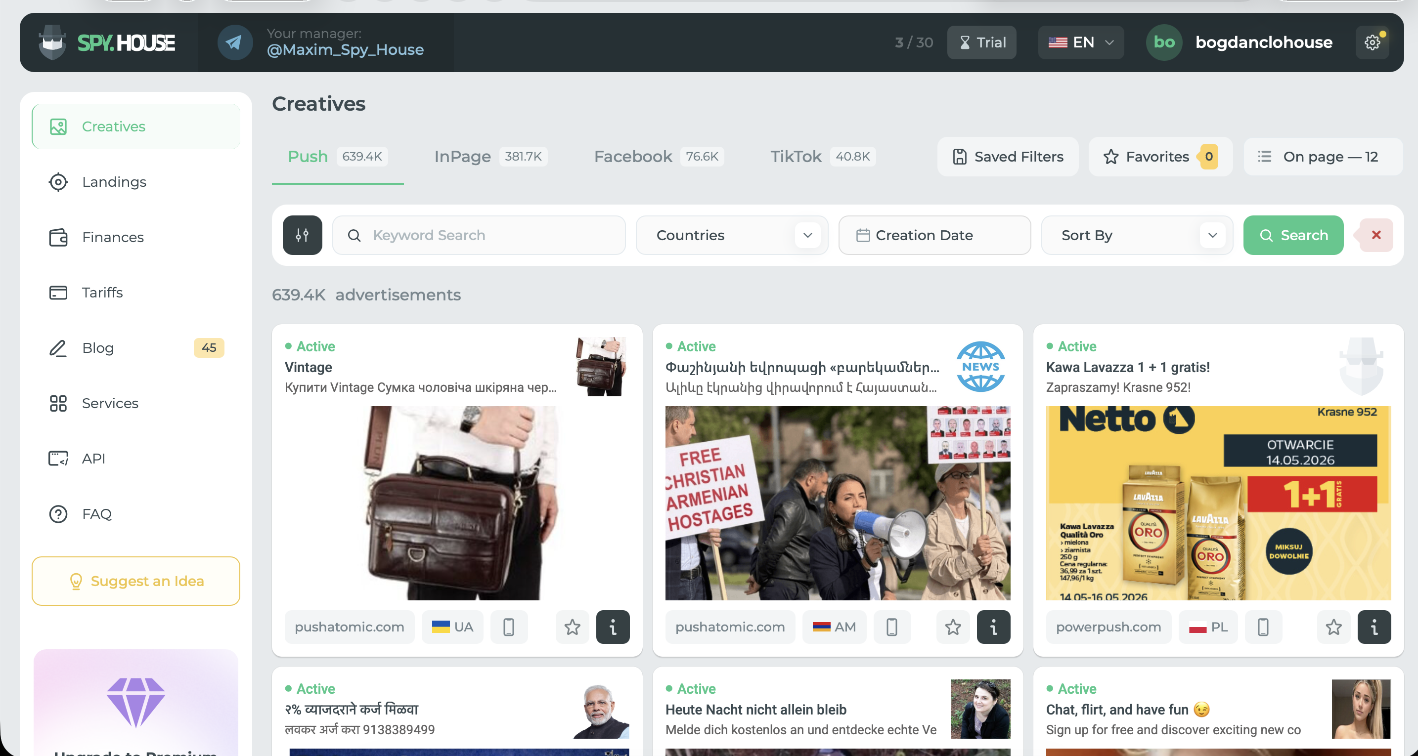Click the Vintage ad title text
The height and width of the screenshot is (756, 1418).
308,367
